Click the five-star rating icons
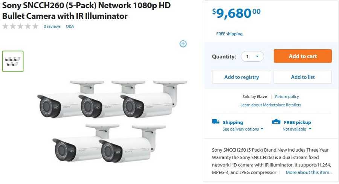Image resolution: width=339 pixels, height=184 pixels. [20, 26]
